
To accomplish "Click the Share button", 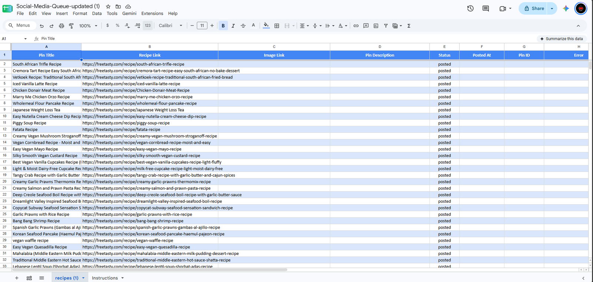I will [534, 8].
